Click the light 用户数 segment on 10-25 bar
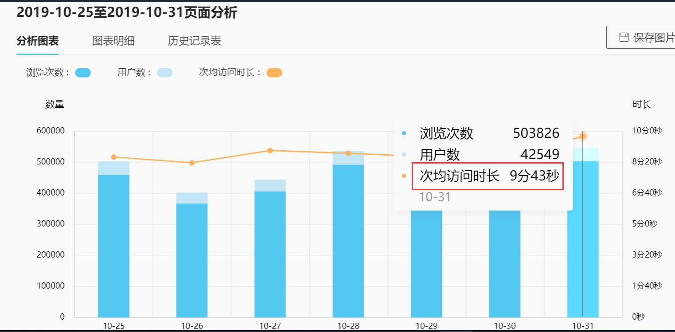675x332 pixels. tap(113, 168)
